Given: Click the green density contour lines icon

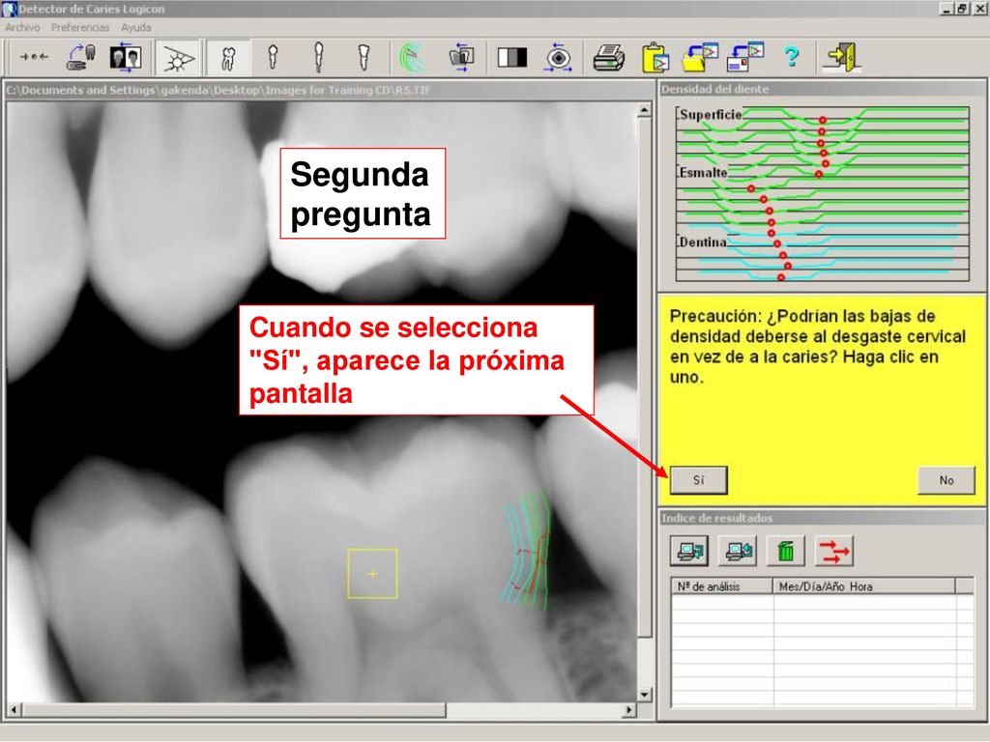Looking at the screenshot, I should [413, 57].
